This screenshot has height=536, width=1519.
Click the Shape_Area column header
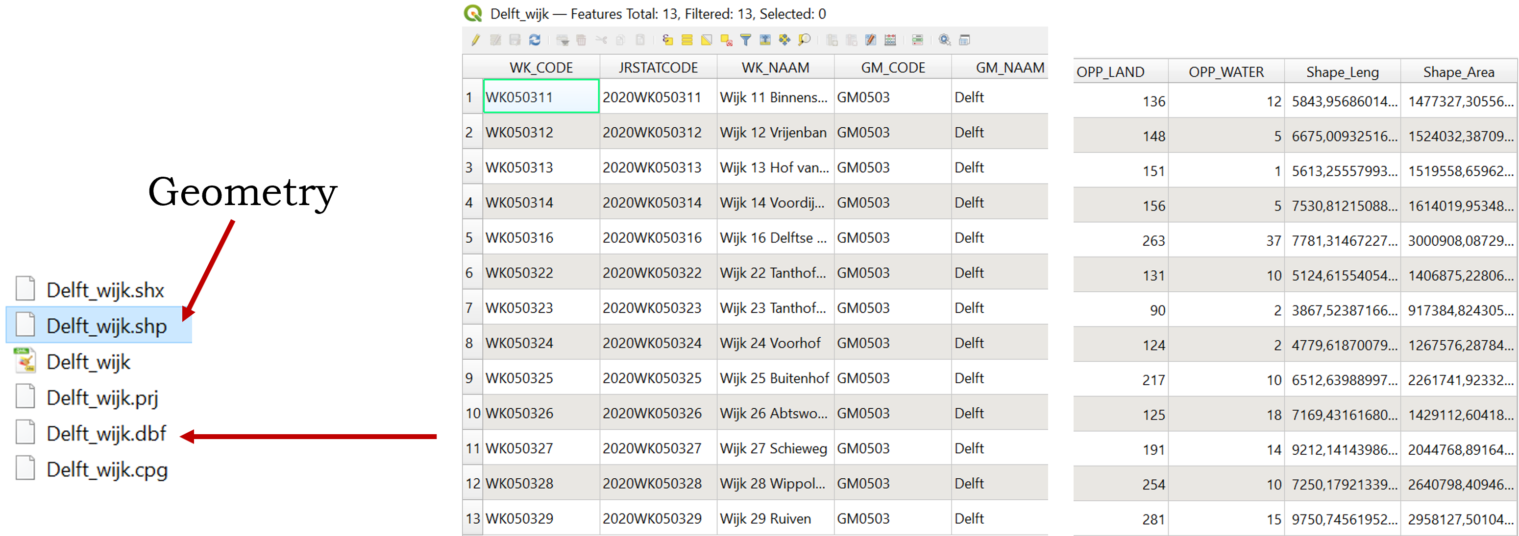tap(1458, 72)
